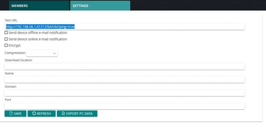Click the document icon on SAVE button
The height and width of the screenshot is (127, 266).
tap(11, 113)
